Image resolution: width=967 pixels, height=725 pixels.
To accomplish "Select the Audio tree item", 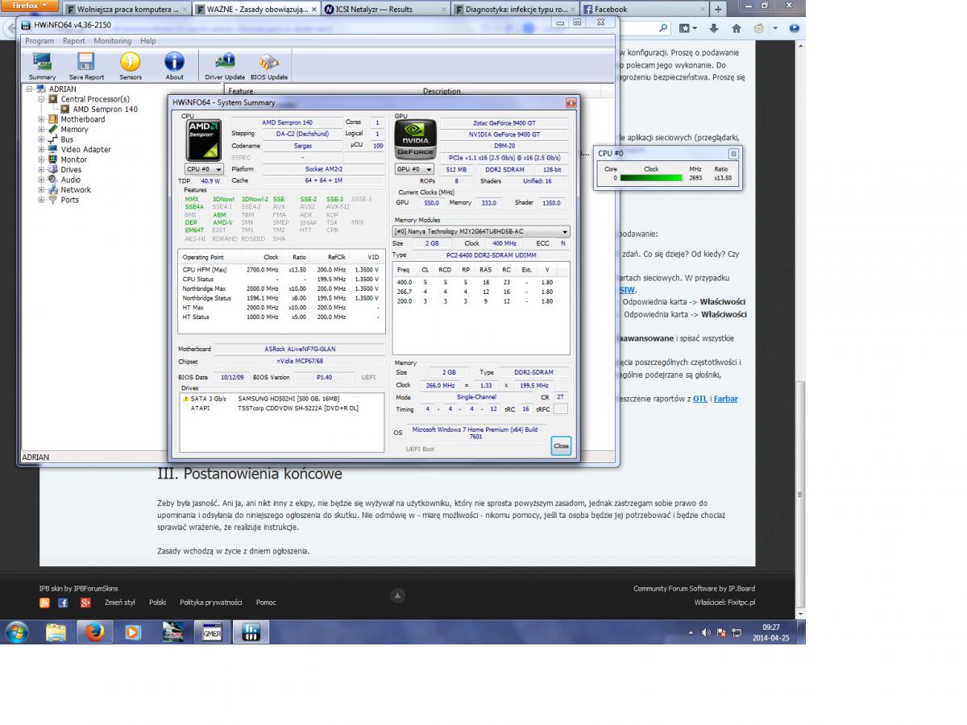I will [71, 180].
